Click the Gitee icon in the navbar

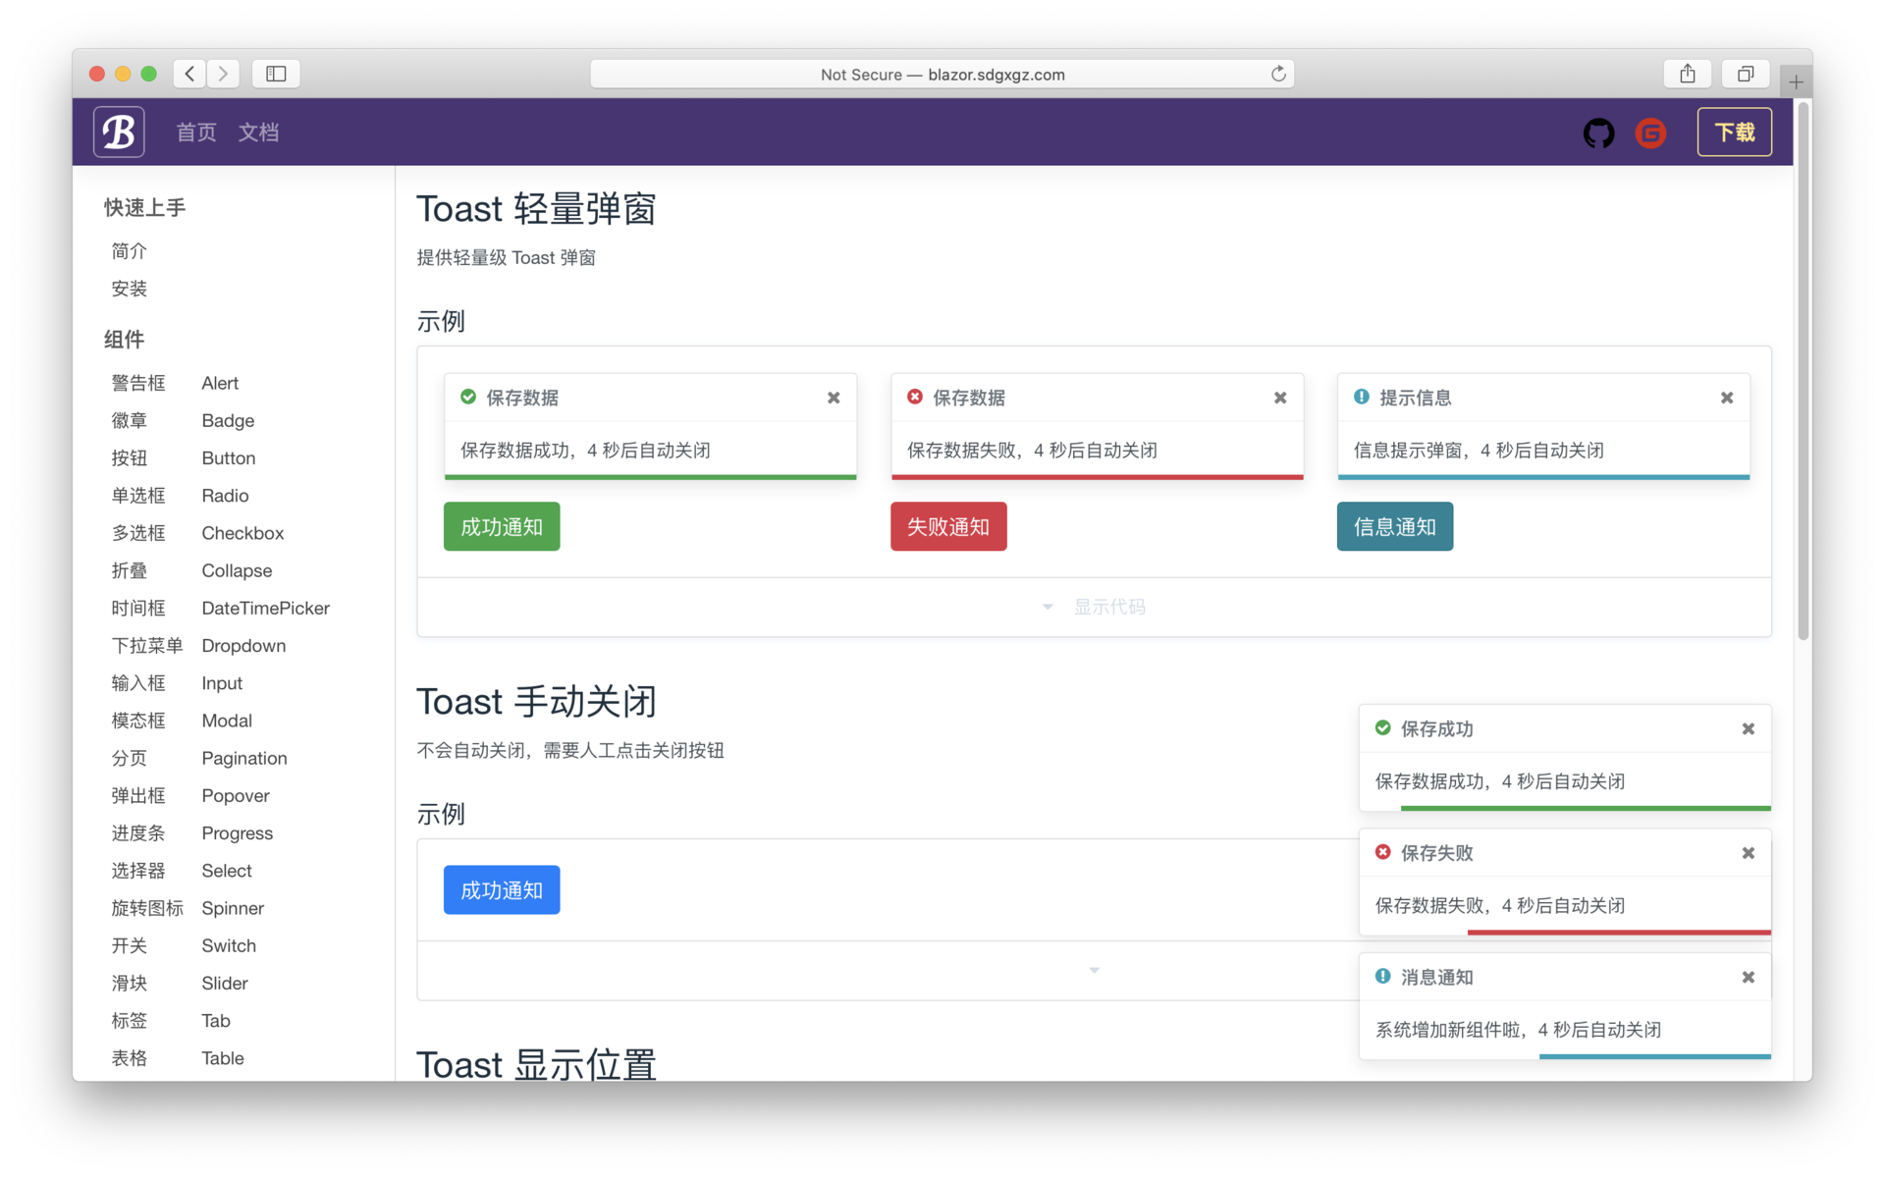pos(1650,132)
